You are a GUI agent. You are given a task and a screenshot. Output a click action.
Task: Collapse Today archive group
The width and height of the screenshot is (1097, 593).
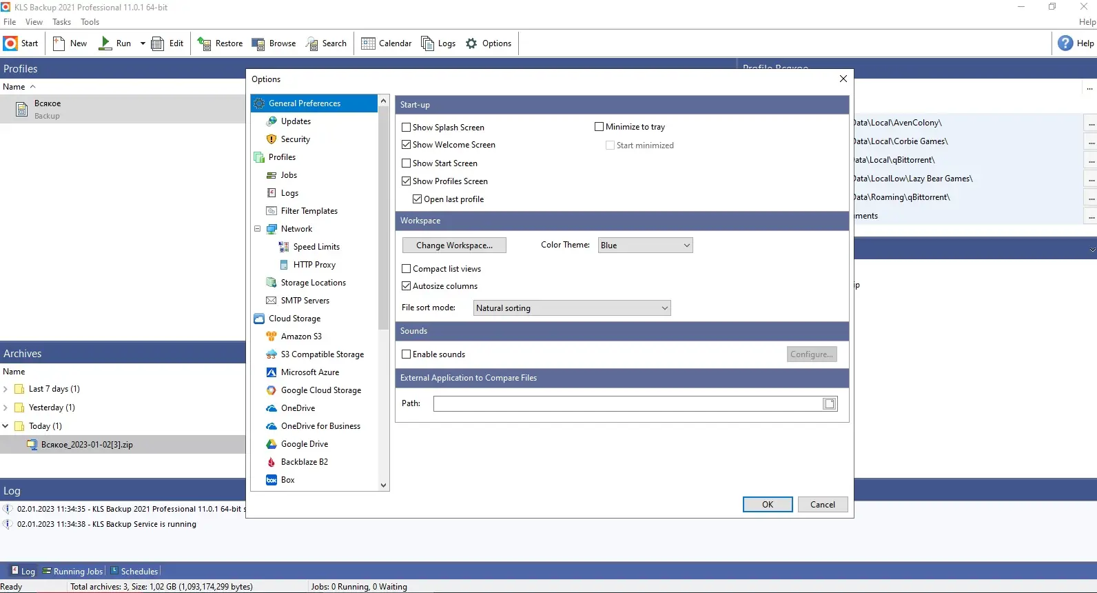click(x=6, y=426)
